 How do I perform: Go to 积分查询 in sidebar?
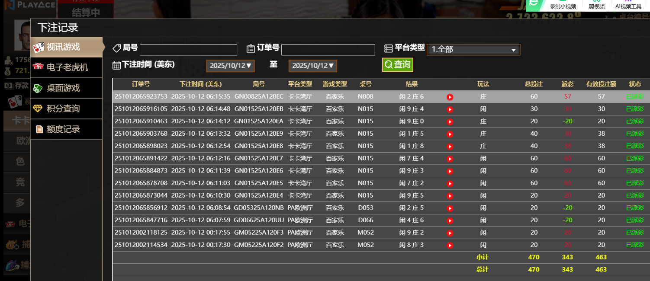[66, 109]
